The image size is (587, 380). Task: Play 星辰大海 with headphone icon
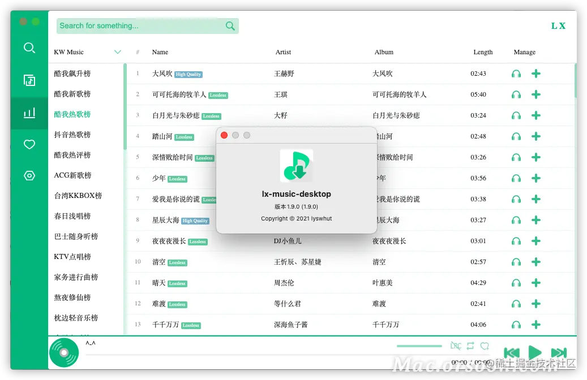click(x=516, y=221)
